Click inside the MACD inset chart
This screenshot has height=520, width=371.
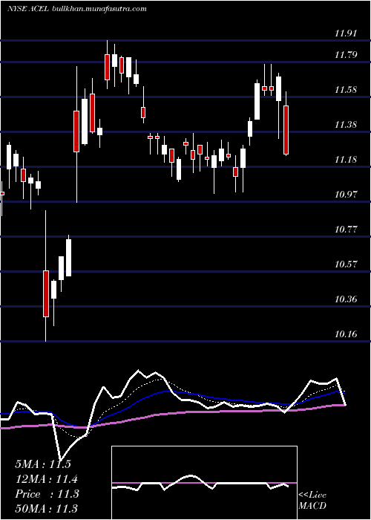pos(204,483)
